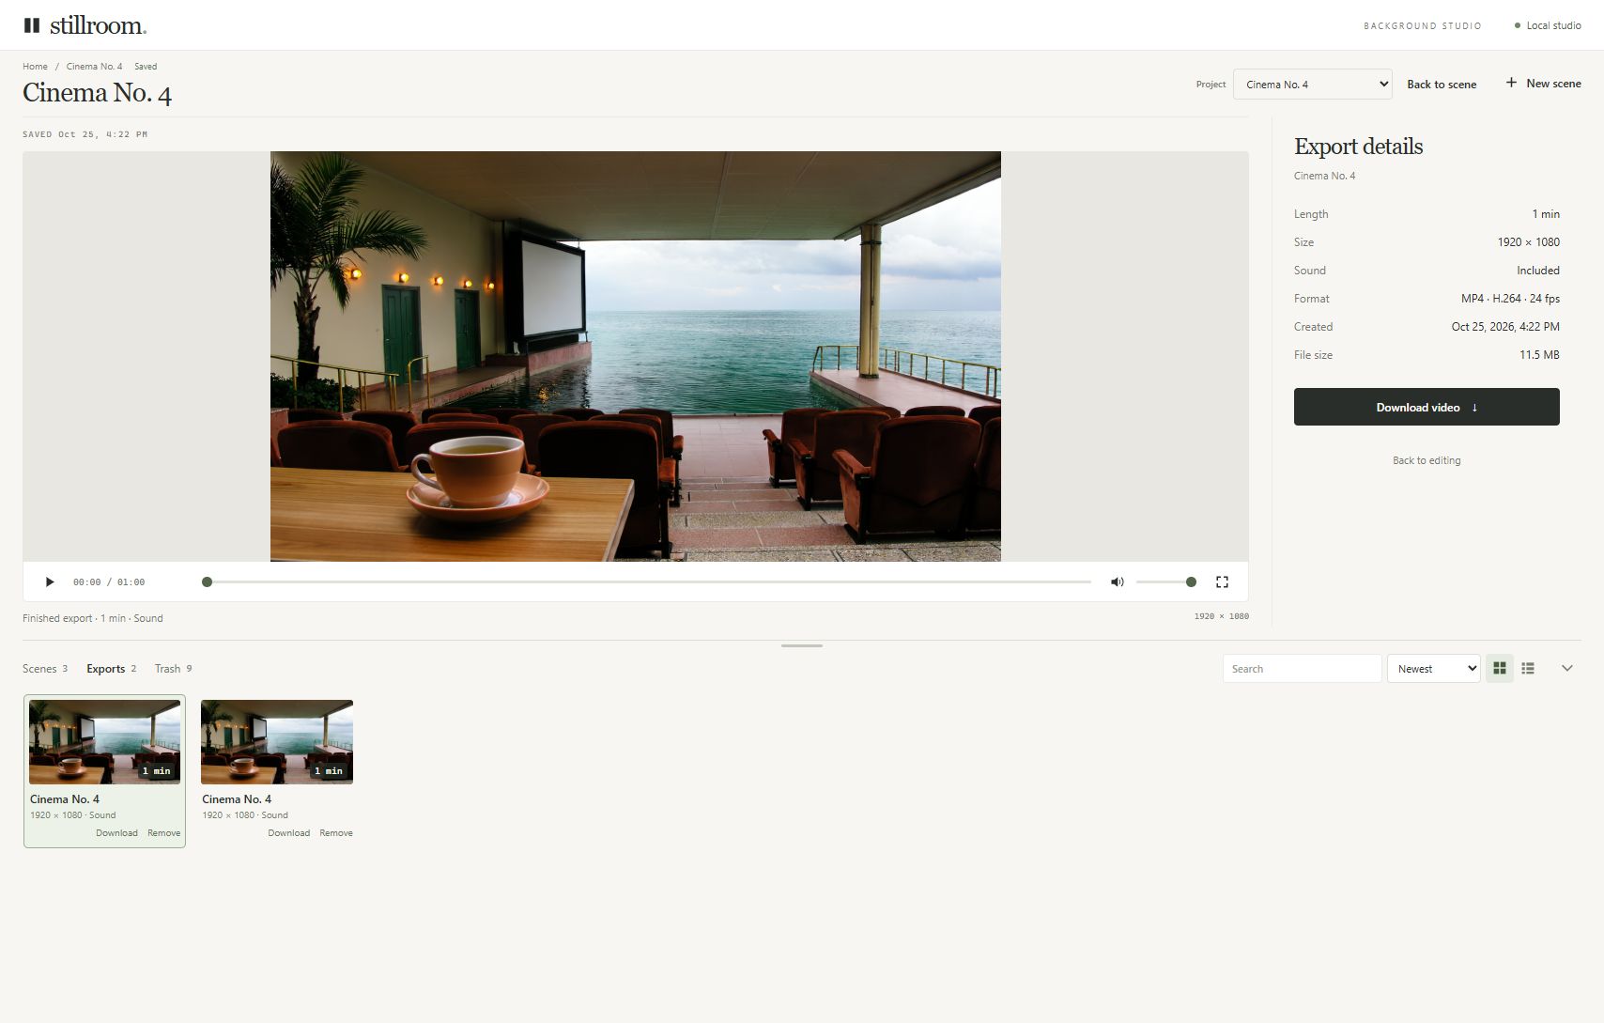Go Back to editing
This screenshot has height=1023, width=1604.
tap(1427, 460)
